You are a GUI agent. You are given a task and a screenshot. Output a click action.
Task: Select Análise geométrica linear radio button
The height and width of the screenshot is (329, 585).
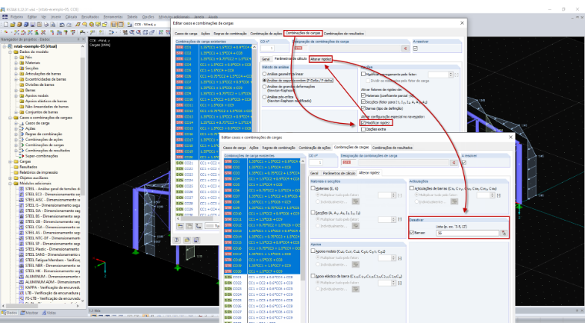[x=264, y=74]
